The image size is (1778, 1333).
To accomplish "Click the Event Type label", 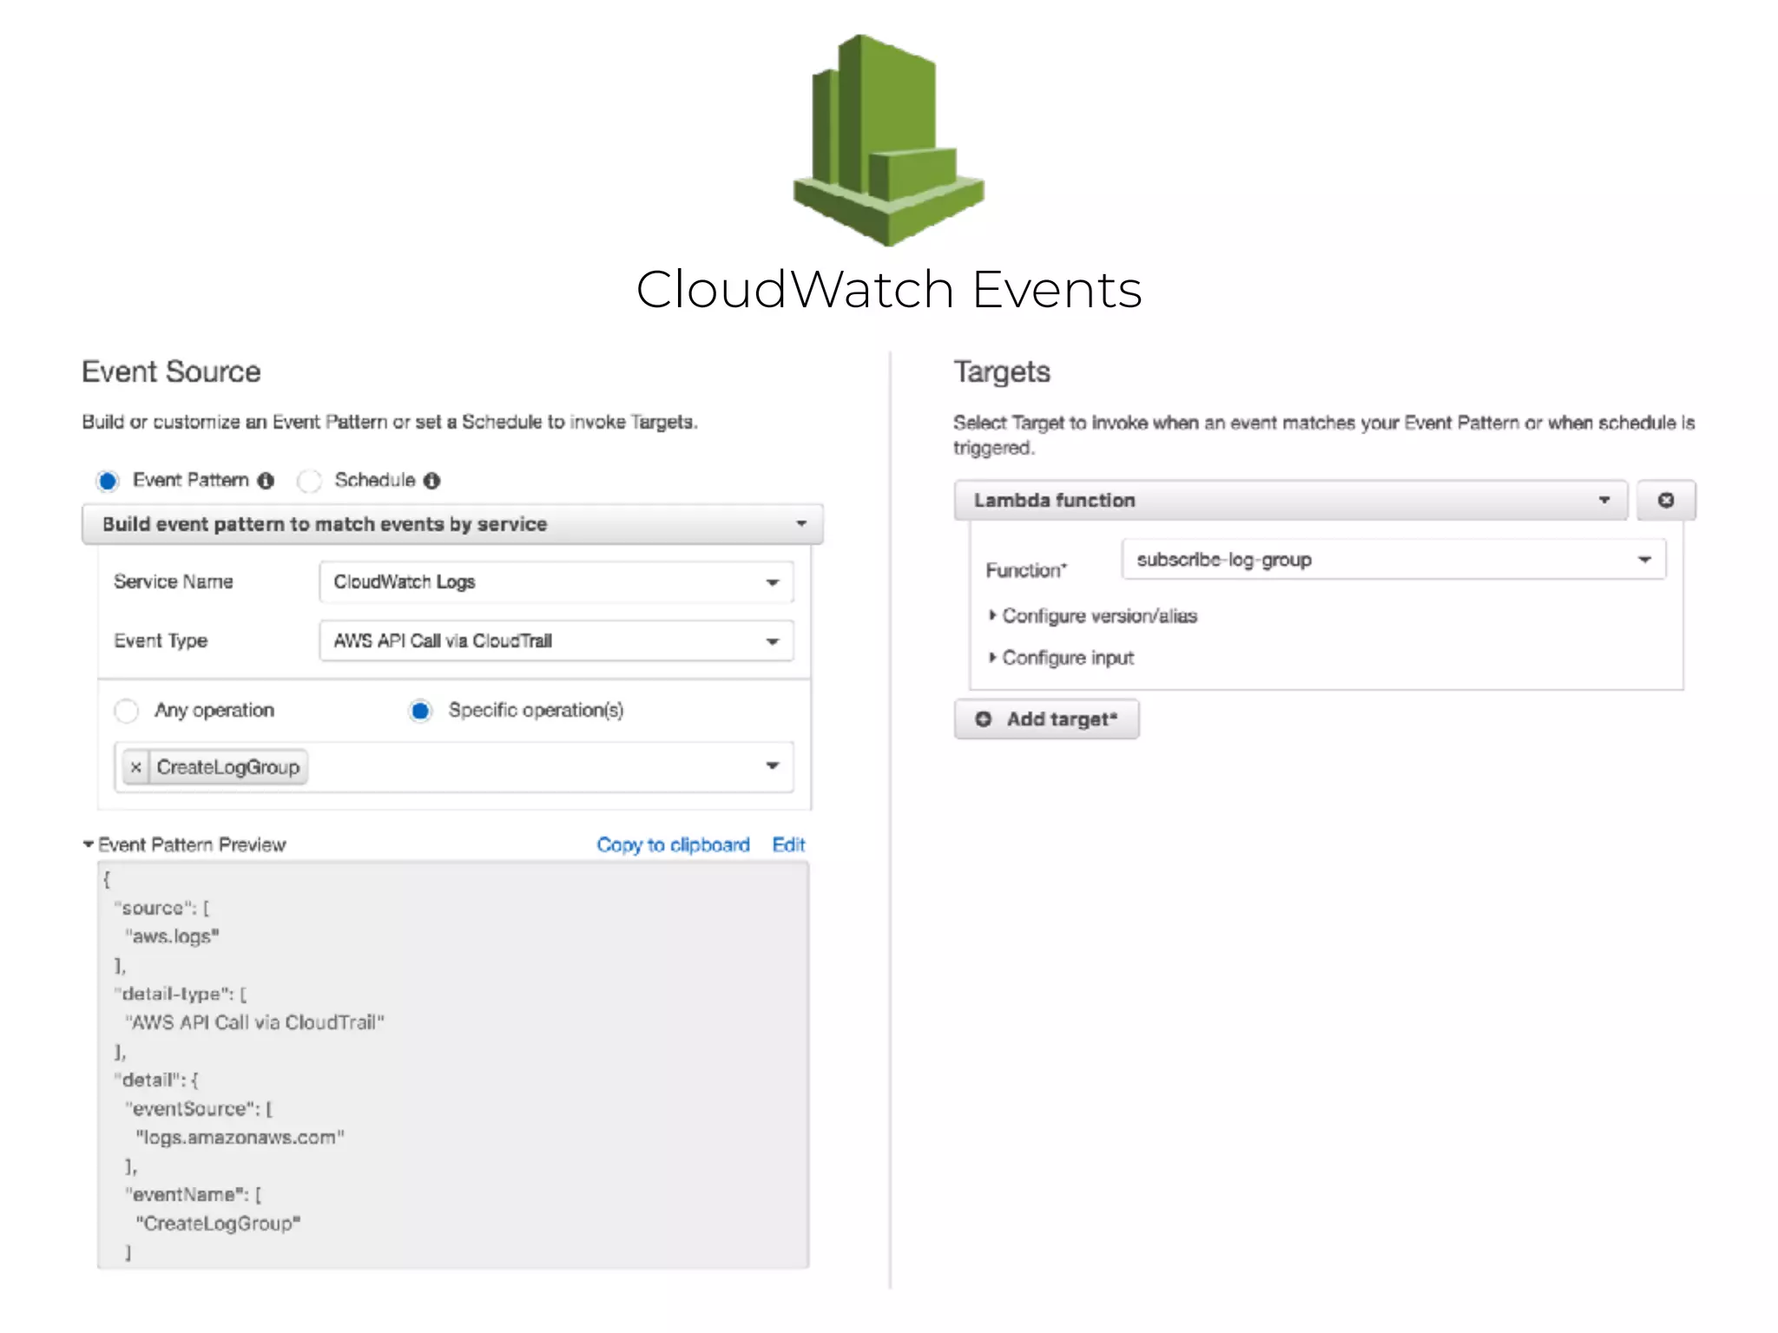I will [x=161, y=641].
